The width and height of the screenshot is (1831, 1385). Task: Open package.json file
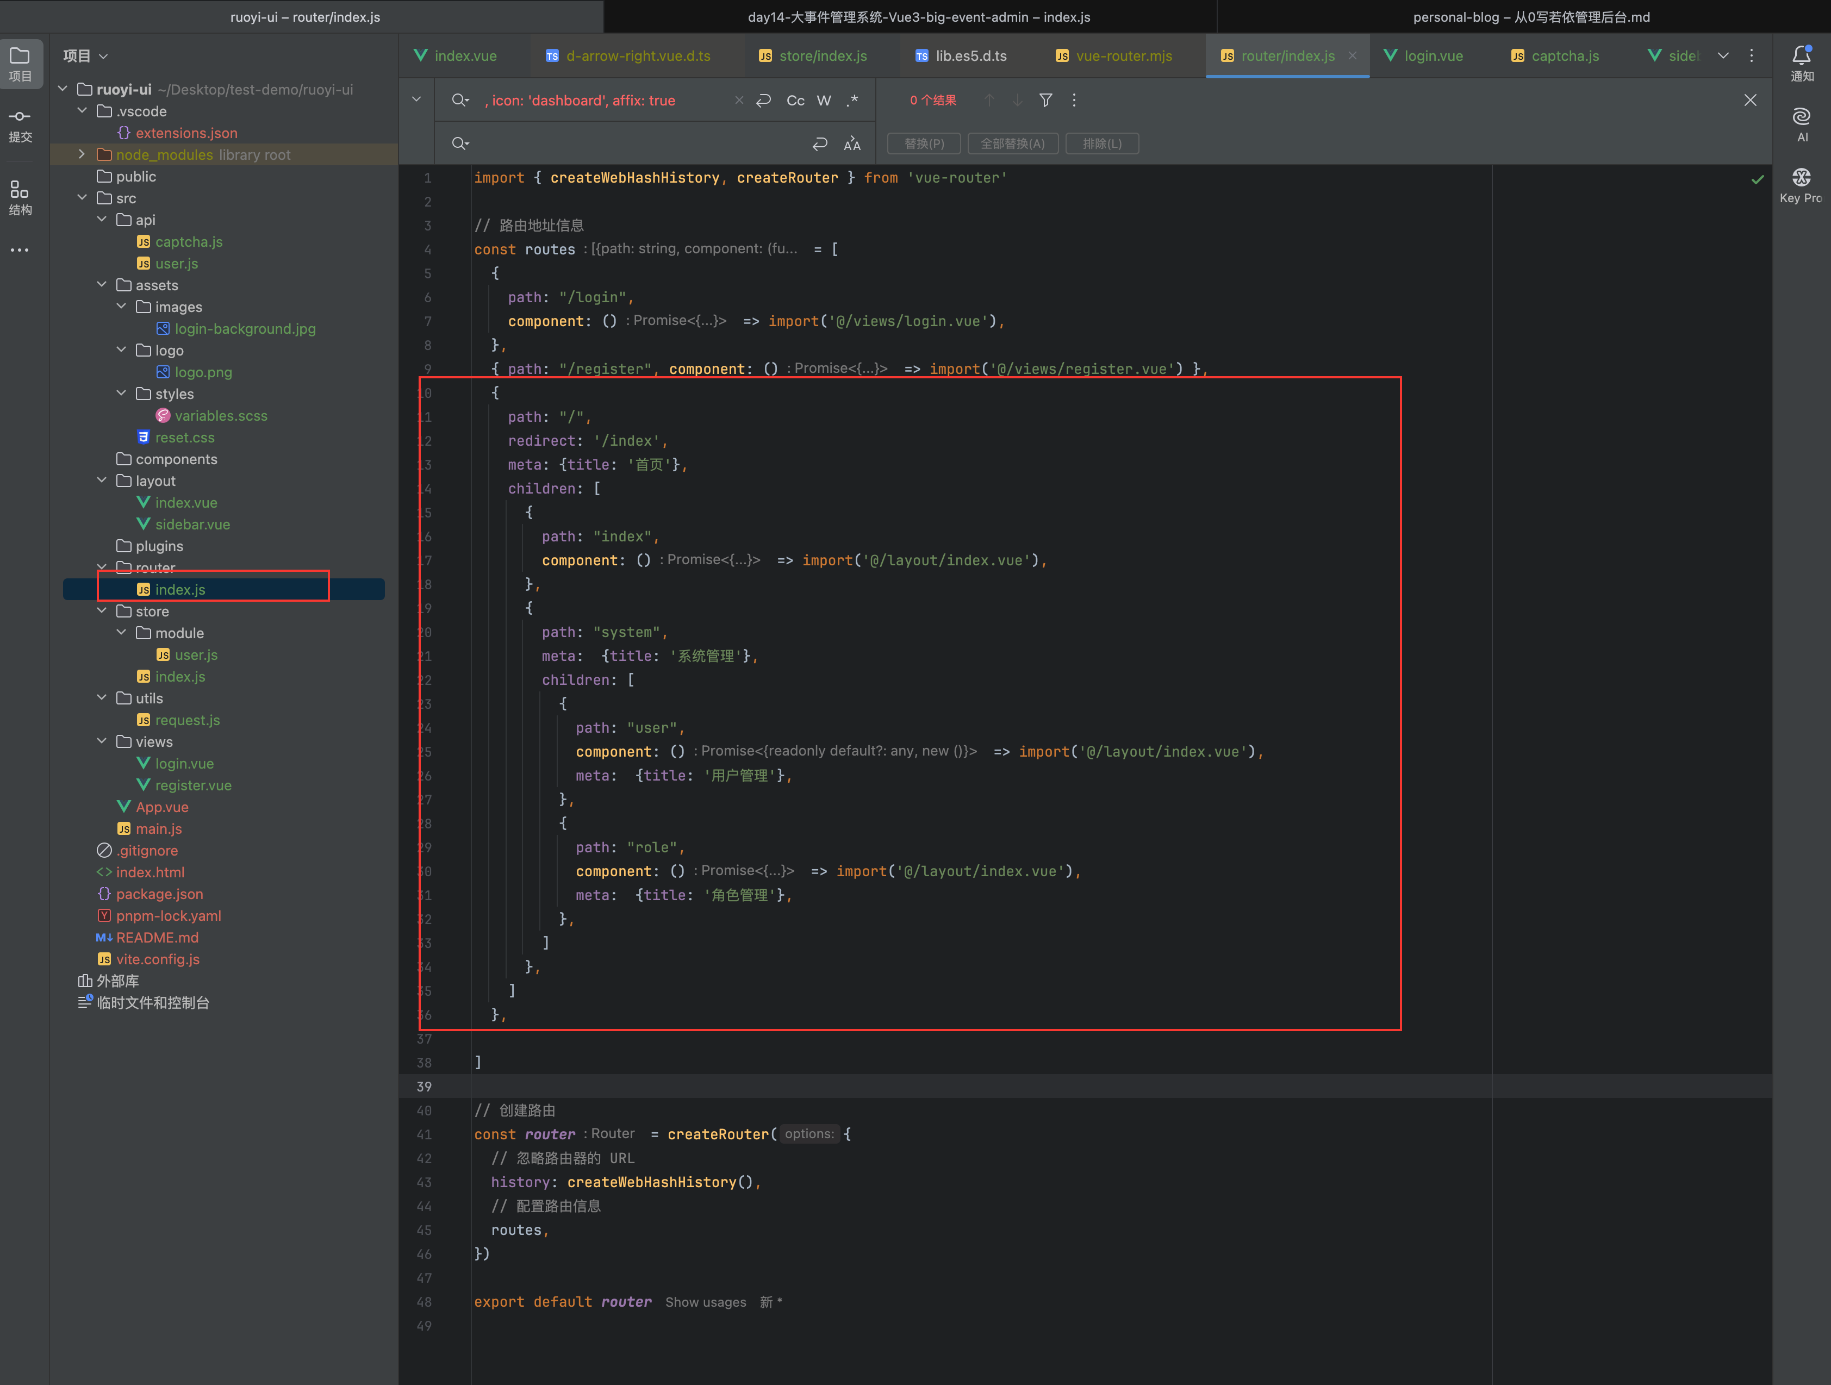pos(150,894)
